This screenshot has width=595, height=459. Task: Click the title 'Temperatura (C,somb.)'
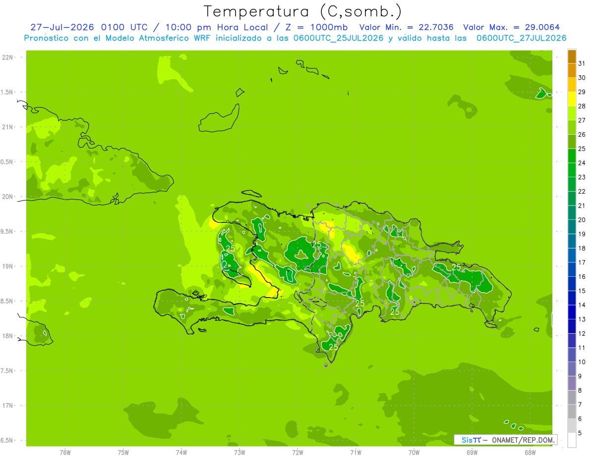pos(302,11)
